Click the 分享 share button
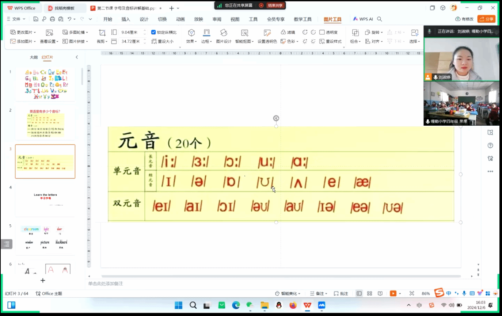Screen dimensions: 502x316 486,19
